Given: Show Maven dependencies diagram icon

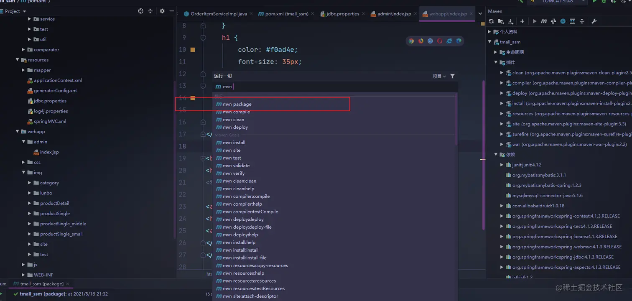Looking at the screenshot, I should pos(572,21).
